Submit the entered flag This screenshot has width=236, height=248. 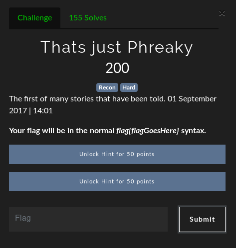[202, 219]
